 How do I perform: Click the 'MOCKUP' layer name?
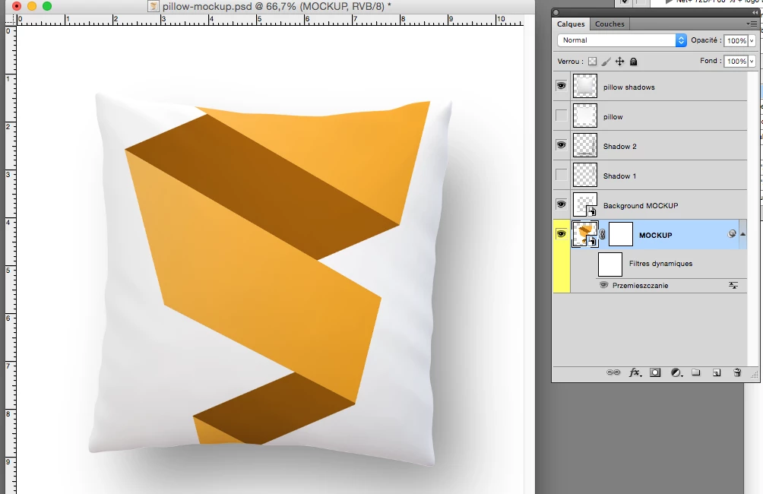(x=655, y=236)
